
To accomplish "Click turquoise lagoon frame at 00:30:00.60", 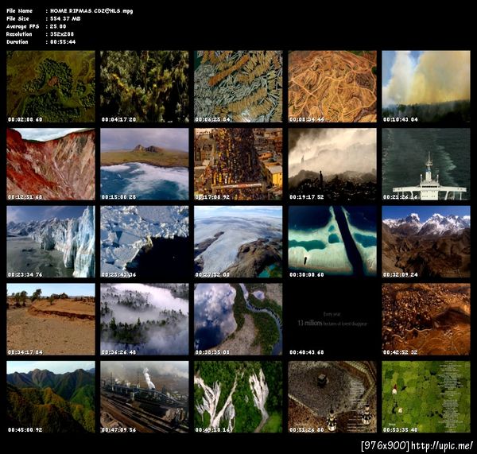I will pos(332,242).
